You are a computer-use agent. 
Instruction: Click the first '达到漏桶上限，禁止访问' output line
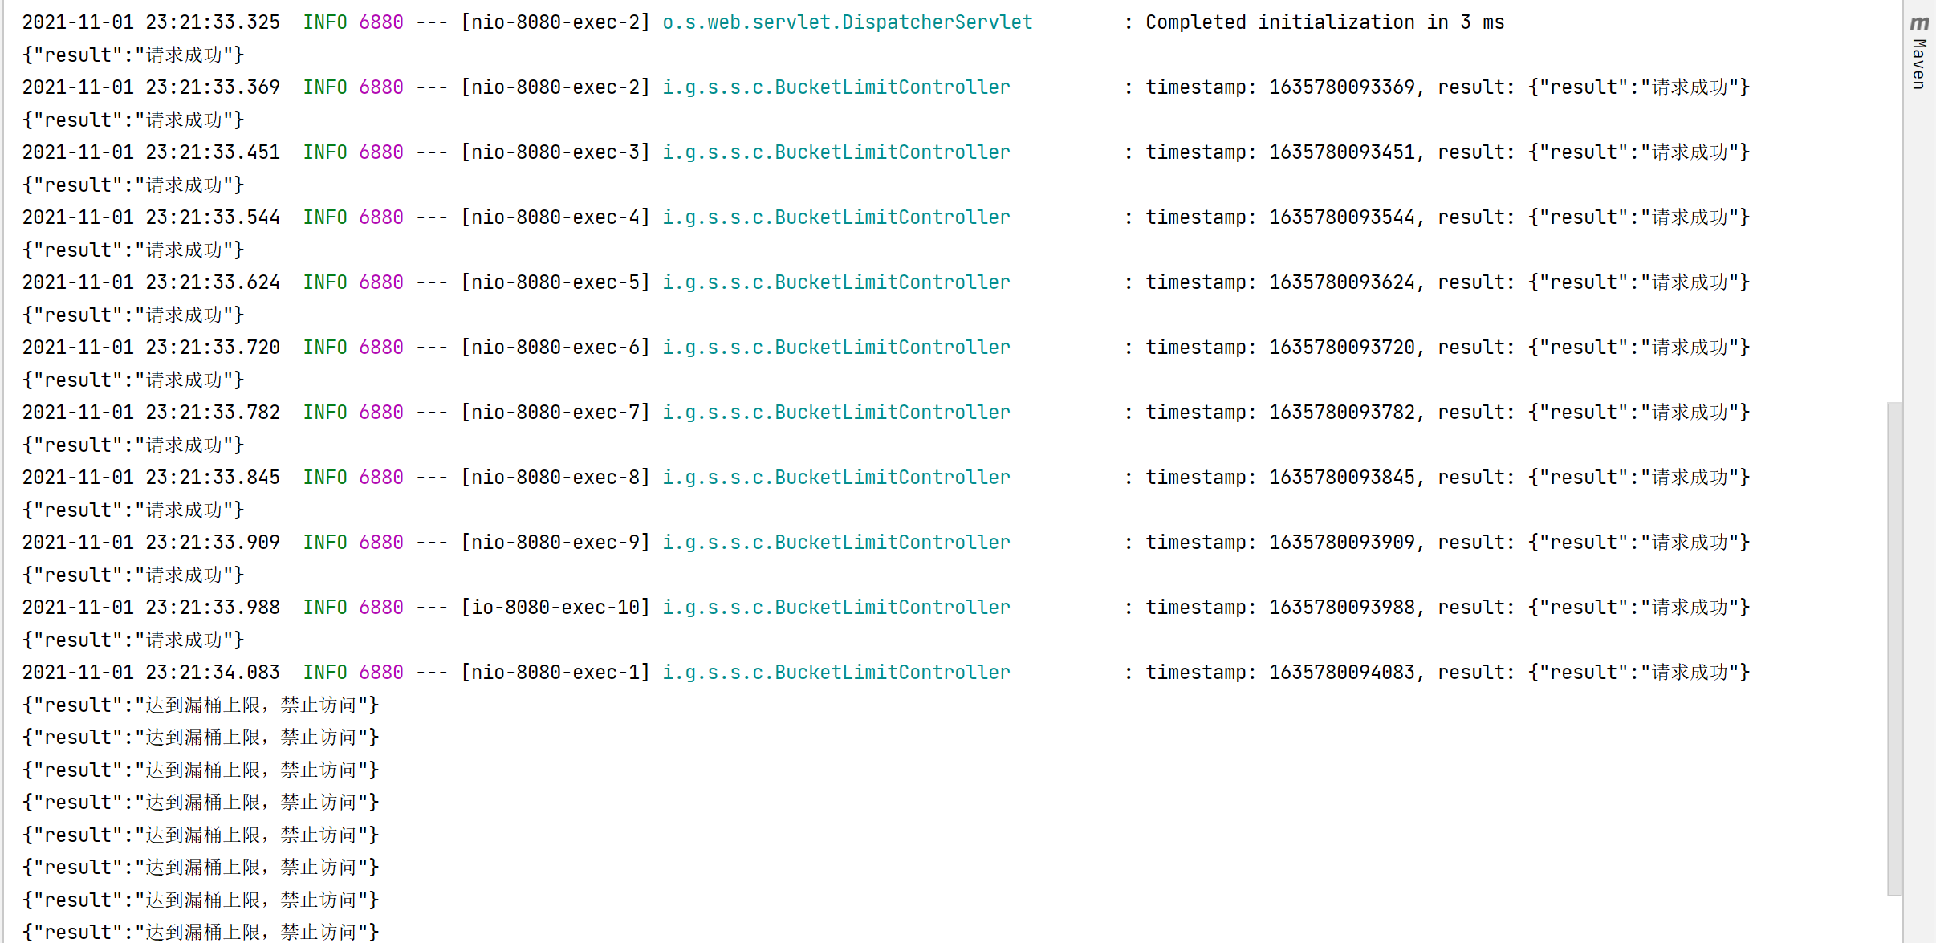click(x=201, y=705)
